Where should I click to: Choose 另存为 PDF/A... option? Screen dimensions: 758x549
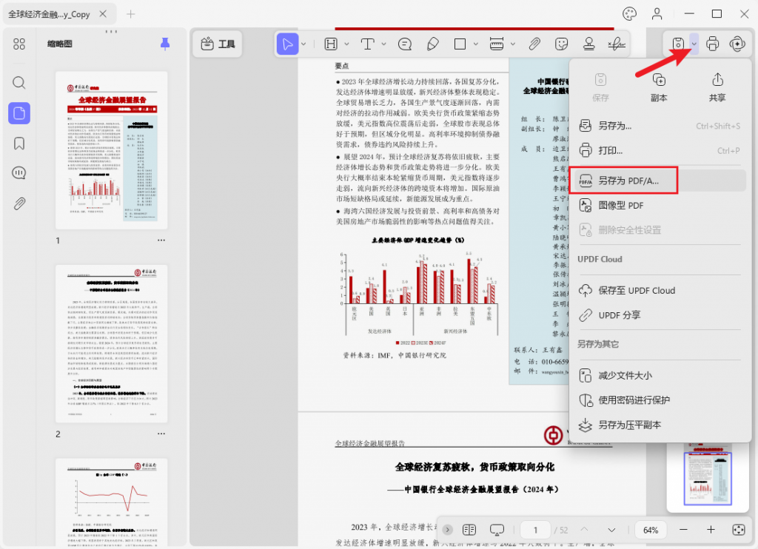click(660, 181)
